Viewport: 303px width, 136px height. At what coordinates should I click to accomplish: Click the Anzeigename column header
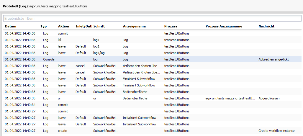134,26
